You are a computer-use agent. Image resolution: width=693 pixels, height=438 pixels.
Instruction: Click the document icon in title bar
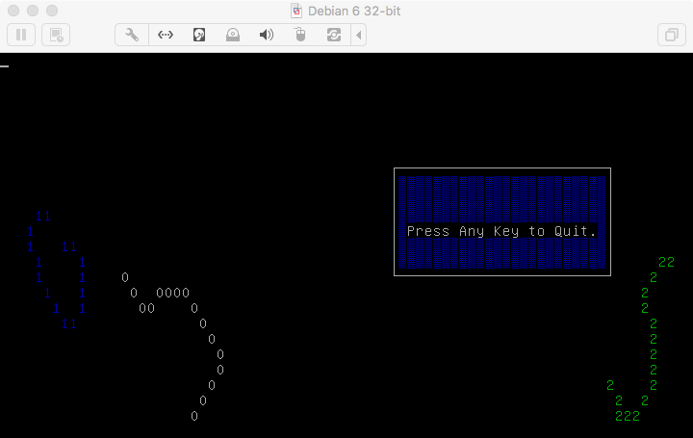coord(296,11)
